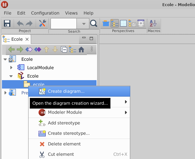
Task: Collapse all tree nodes in the browser
Action: tap(64, 49)
